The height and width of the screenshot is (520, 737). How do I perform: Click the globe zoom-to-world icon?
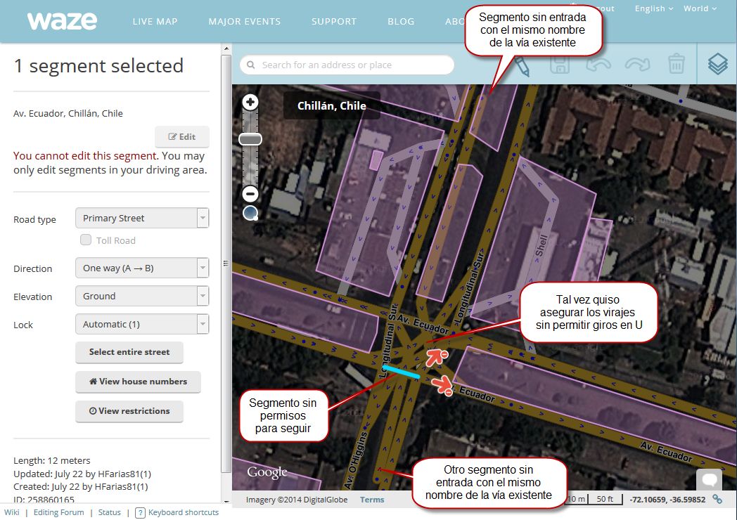(x=250, y=213)
